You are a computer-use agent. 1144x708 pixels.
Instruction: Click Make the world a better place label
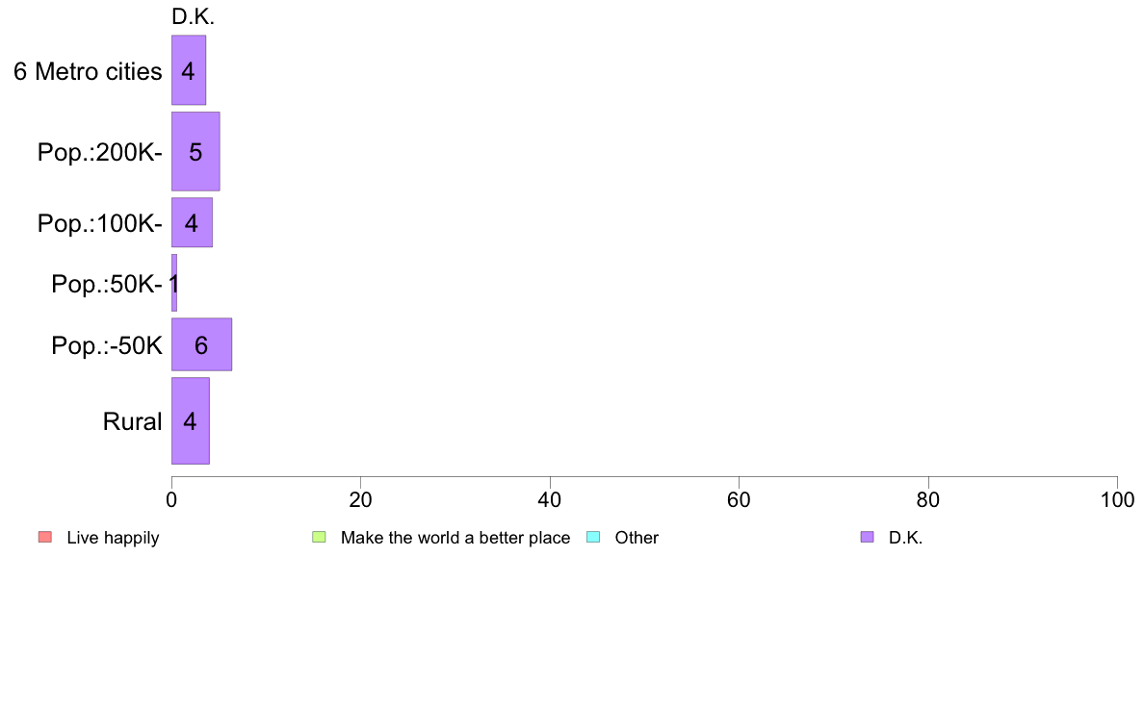(455, 538)
